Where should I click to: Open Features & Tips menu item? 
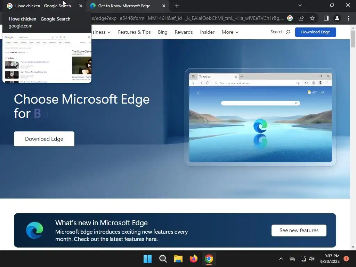[x=135, y=32]
